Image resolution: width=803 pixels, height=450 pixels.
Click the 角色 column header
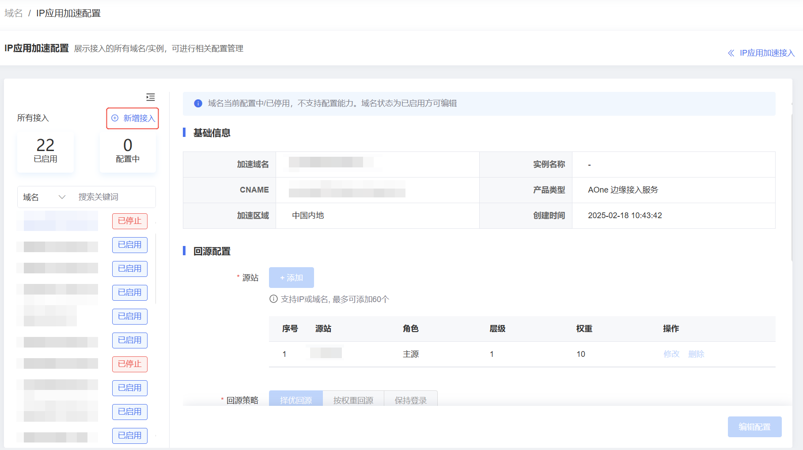(x=411, y=329)
